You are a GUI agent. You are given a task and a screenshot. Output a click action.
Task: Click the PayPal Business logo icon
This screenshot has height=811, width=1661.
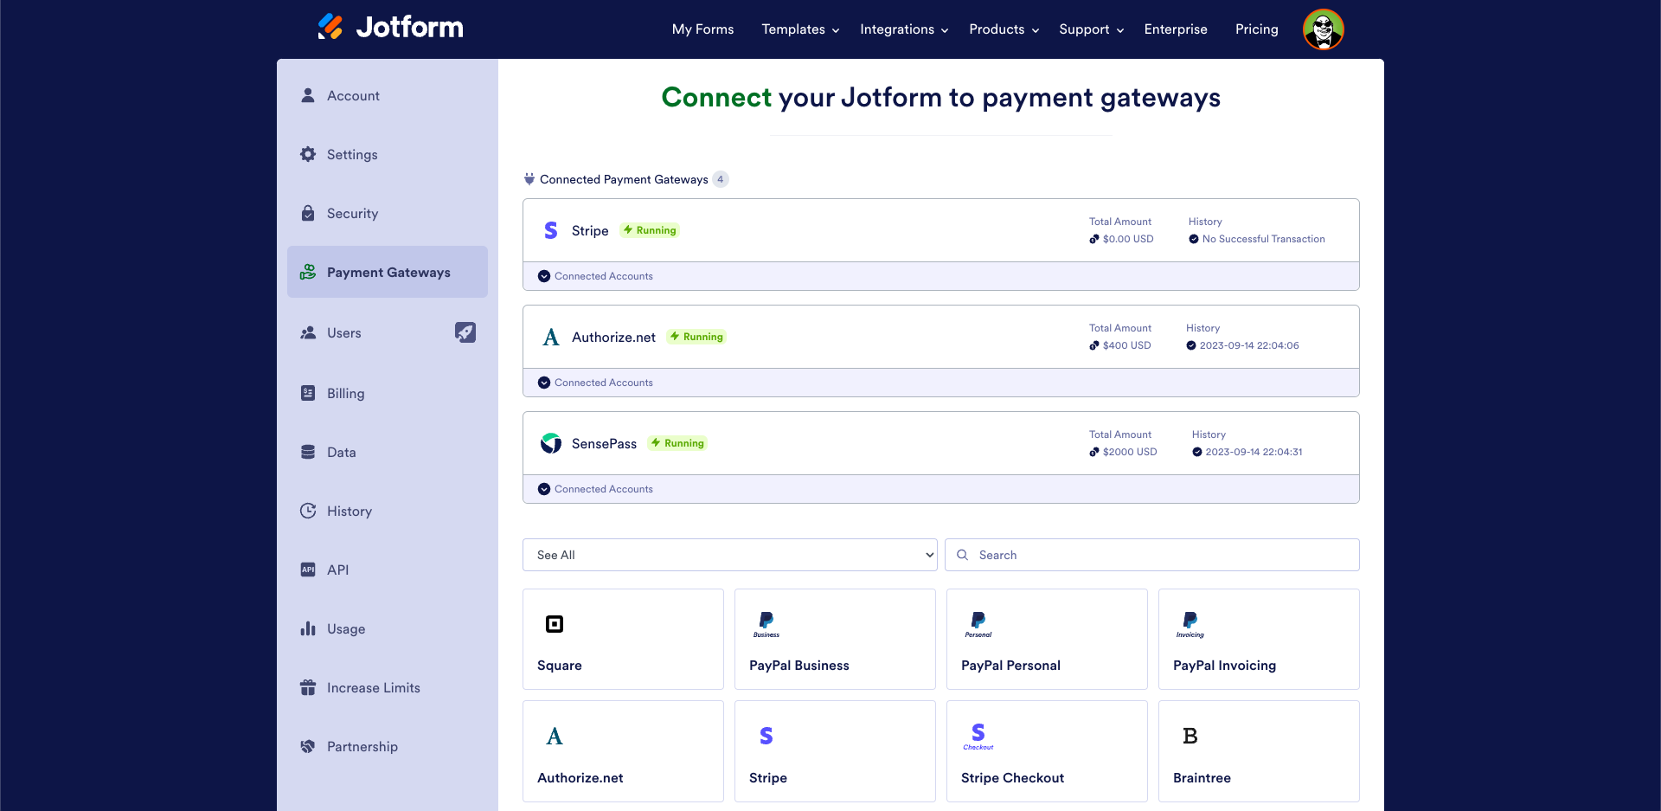point(766,625)
